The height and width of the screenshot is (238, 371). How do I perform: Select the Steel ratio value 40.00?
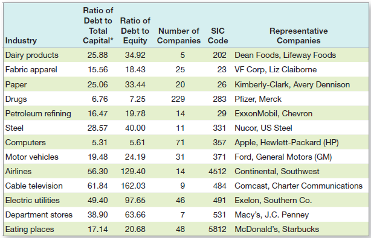135,128
